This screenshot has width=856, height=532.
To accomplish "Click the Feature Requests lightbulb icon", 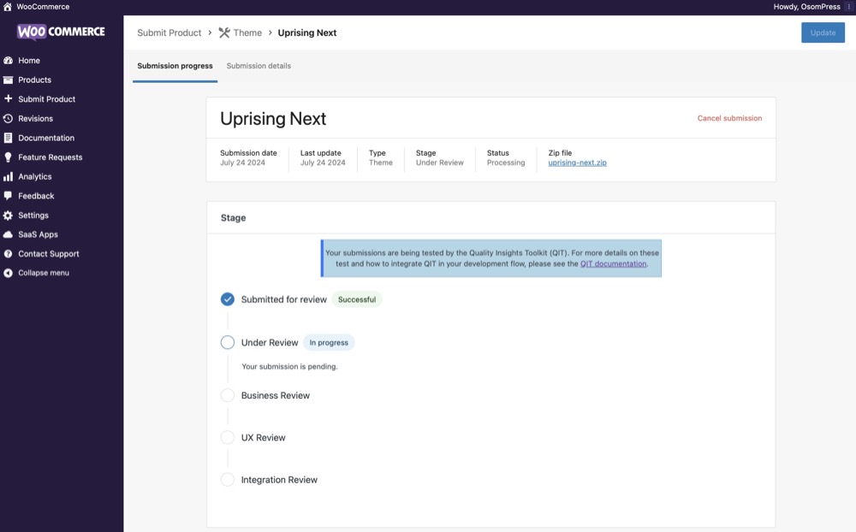I will pos(8,157).
